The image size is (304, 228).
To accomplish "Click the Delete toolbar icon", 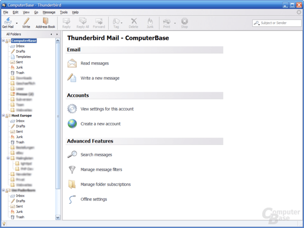I will (133, 21).
